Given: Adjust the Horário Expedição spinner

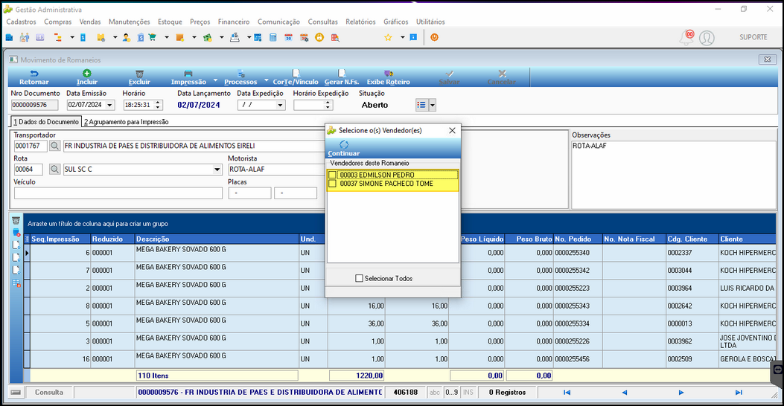Looking at the screenshot, I should click(x=328, y=105).
